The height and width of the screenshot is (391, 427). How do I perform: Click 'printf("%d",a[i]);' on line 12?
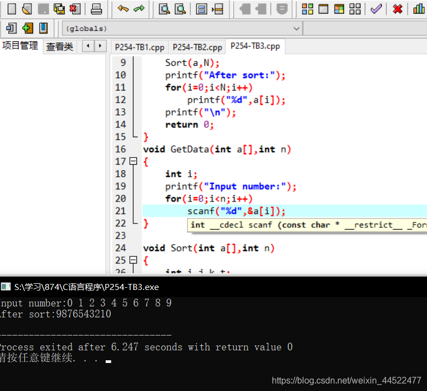(236, 100)
